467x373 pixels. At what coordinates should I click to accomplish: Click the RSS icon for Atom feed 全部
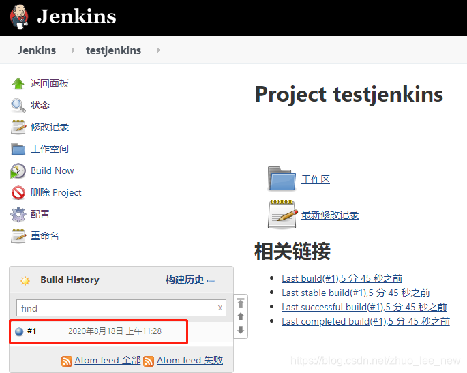click(x=67, y=361)
